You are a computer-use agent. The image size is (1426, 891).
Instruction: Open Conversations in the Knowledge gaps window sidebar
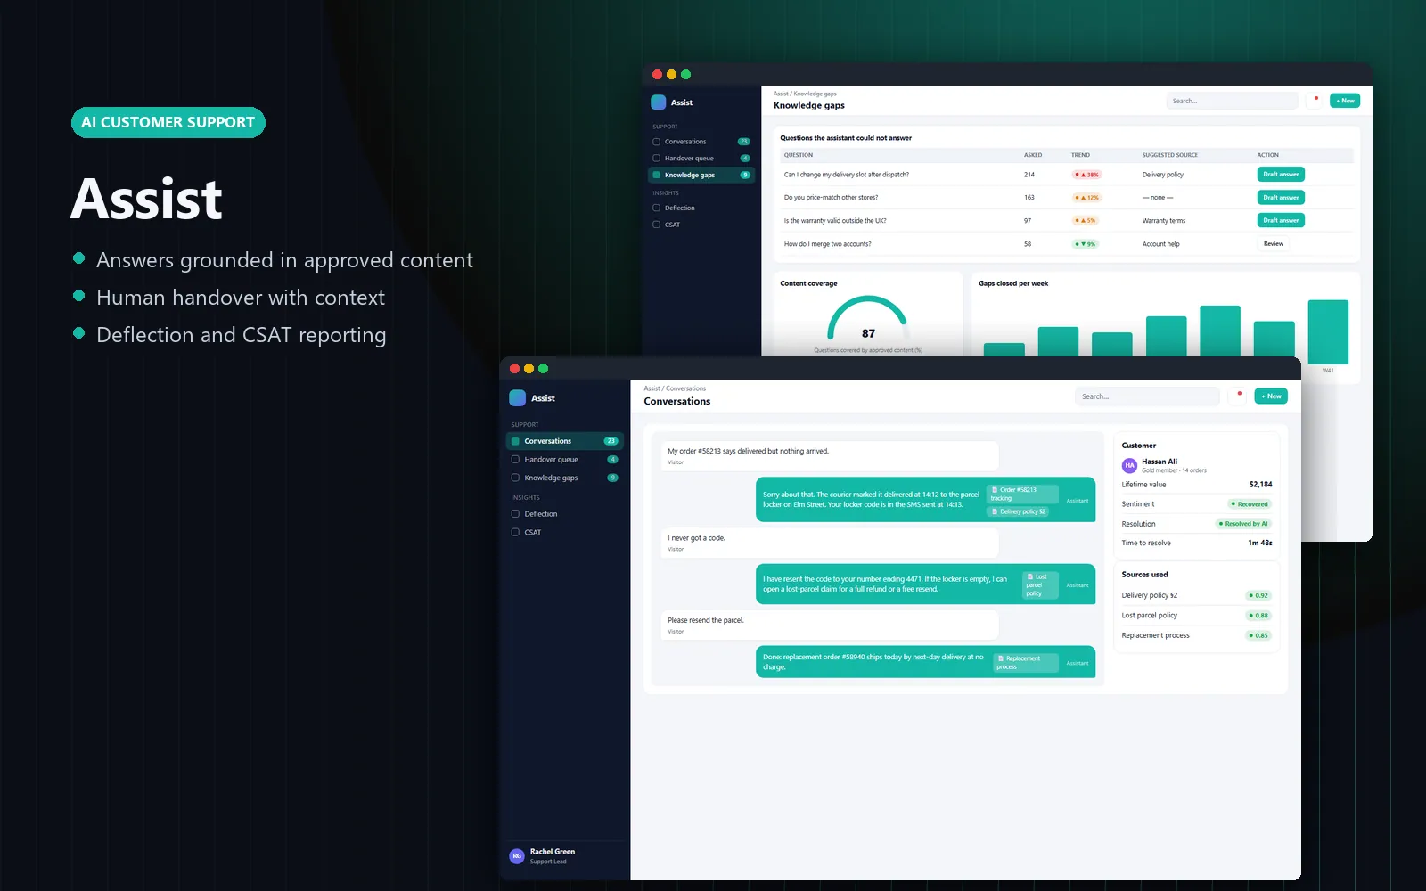point(701,142)
